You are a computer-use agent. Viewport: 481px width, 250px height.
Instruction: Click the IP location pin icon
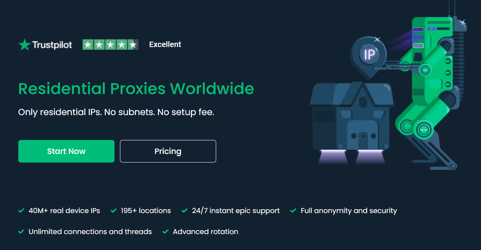click(368, 56)
